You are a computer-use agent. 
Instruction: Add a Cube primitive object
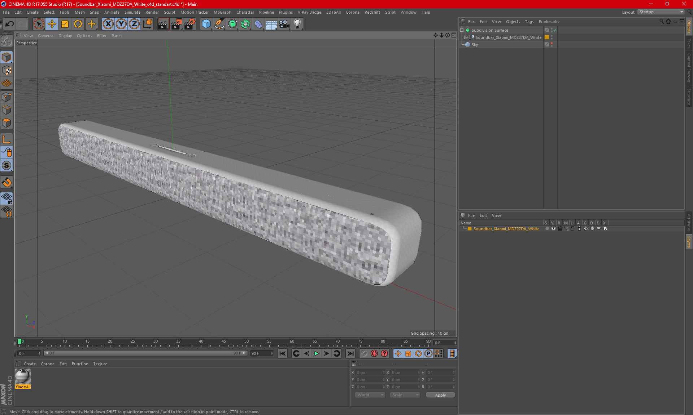click(x=206, y=24)
